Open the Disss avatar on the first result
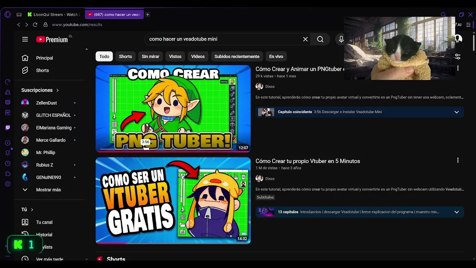This screenshot has width=476, height=268. pos(259,86)
